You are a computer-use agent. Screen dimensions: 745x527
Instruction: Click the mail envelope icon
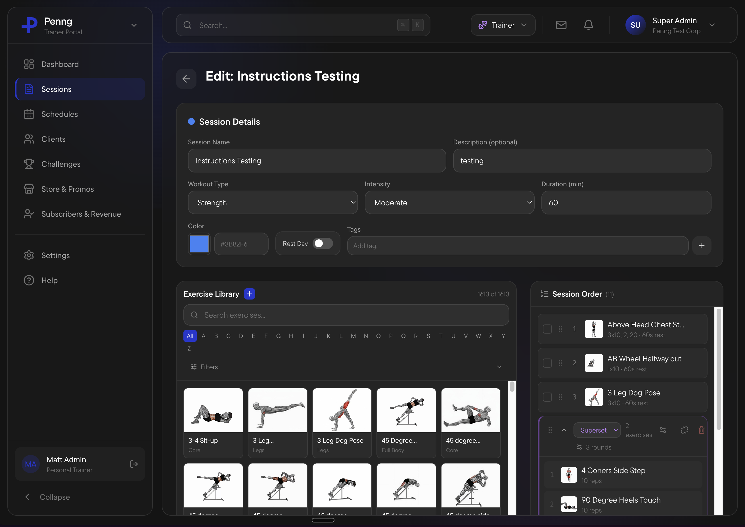[561, 25]
